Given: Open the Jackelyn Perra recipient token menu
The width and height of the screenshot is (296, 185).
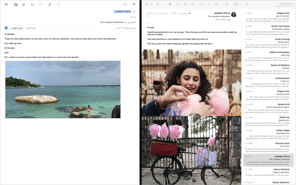Looking at the screenshot, I should 122,12.
